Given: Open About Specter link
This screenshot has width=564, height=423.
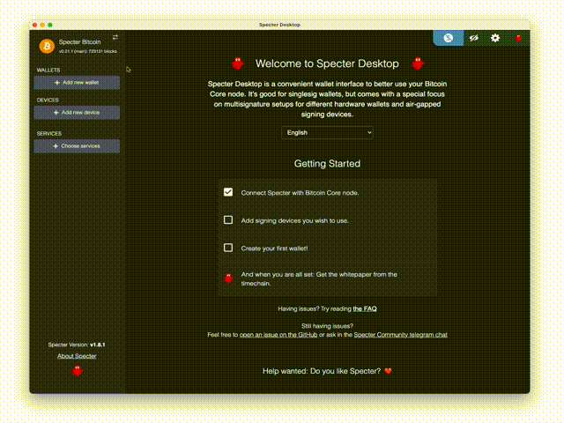Looking at the screenshot, I should [x=77, y=356].
